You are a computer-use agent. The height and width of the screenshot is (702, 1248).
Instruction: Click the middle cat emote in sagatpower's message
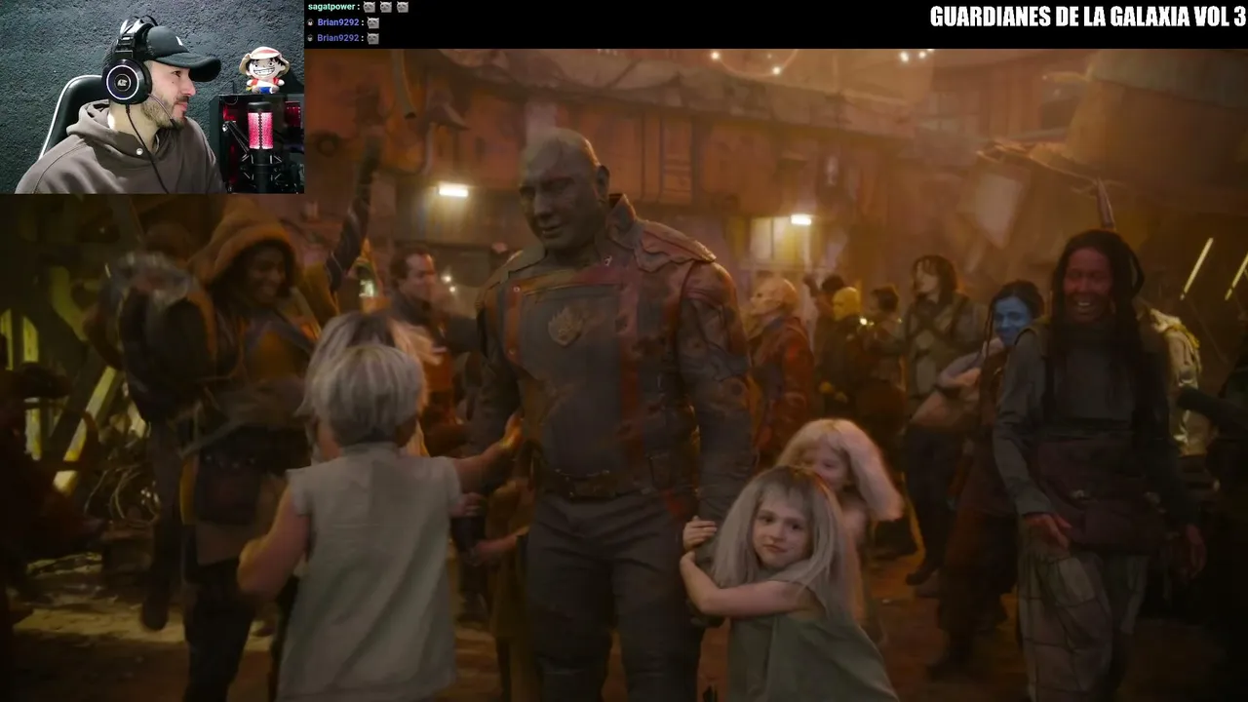386,7
